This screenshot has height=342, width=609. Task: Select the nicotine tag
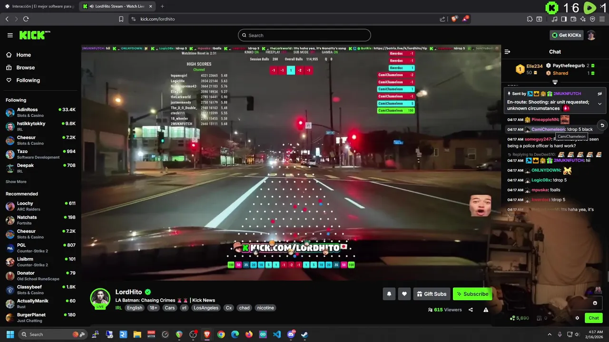(x=265, y=308)
